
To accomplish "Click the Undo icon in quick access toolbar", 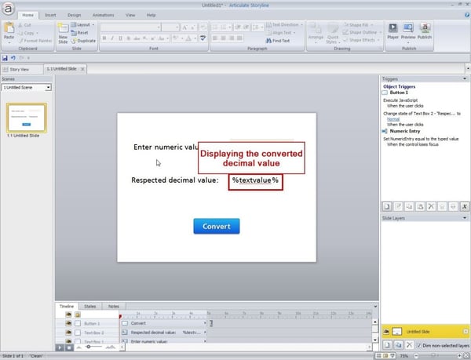I will 13,58.
